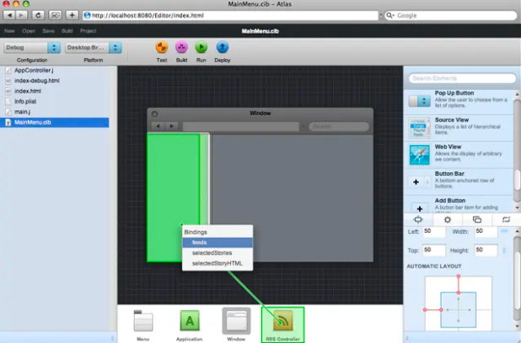Viewport: 521px width, 343px height.
Task: Click the orange Test toolbar icon
Action: coord(162,47)
